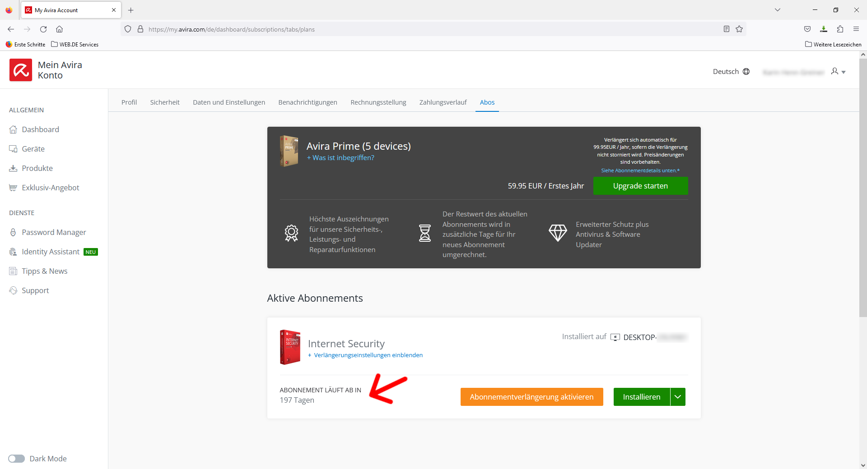Click the '59.95 EUR / Erstes Jahr' price
The image size is (867, 469).
[545, 186]
